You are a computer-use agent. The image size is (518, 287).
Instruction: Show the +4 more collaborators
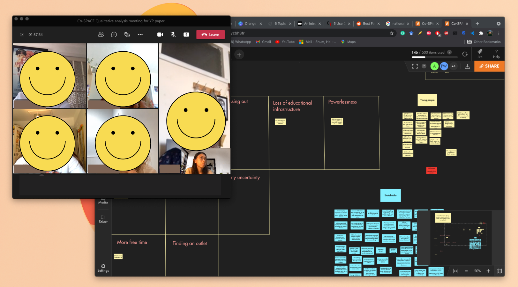click(x=454, y=66)
